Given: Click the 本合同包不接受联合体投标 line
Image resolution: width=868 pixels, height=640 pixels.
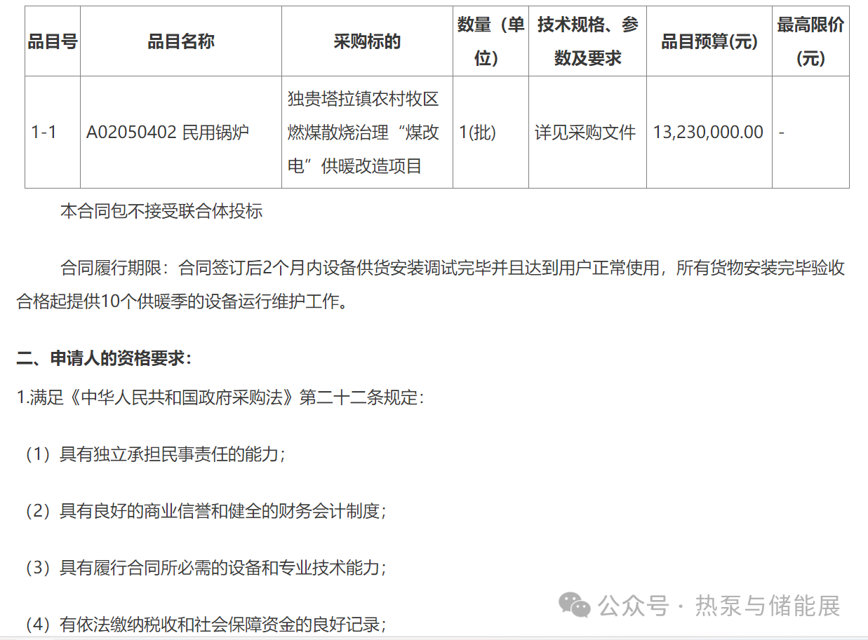Looking at the screenshot, I should point(161,211).
